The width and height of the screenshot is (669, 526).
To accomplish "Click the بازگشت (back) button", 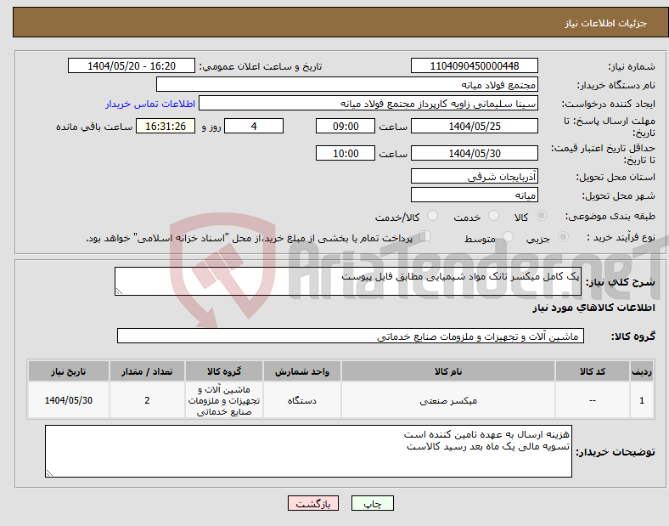I will click(x=313, y=503).
